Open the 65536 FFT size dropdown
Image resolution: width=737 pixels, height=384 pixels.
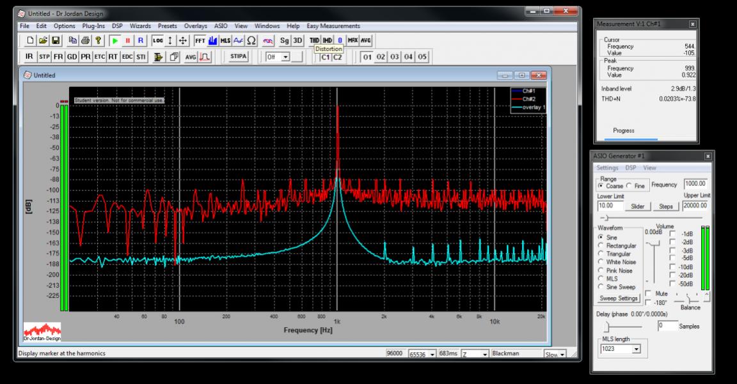pos(432,354)
